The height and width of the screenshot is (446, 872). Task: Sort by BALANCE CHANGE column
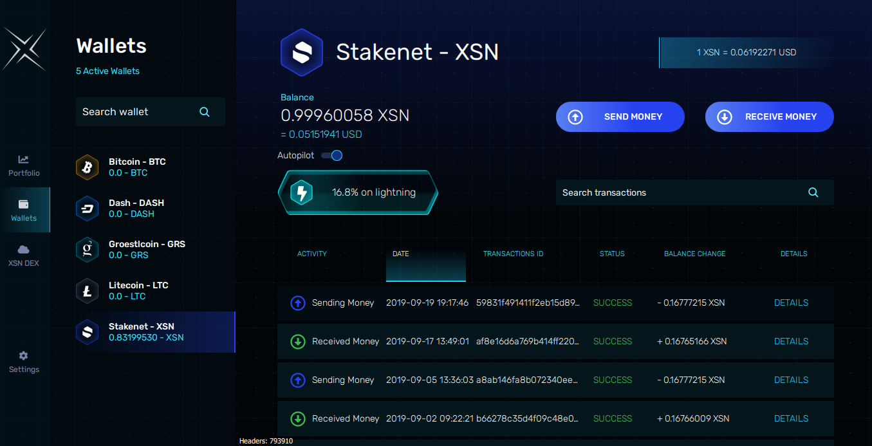tap(694, 254)
